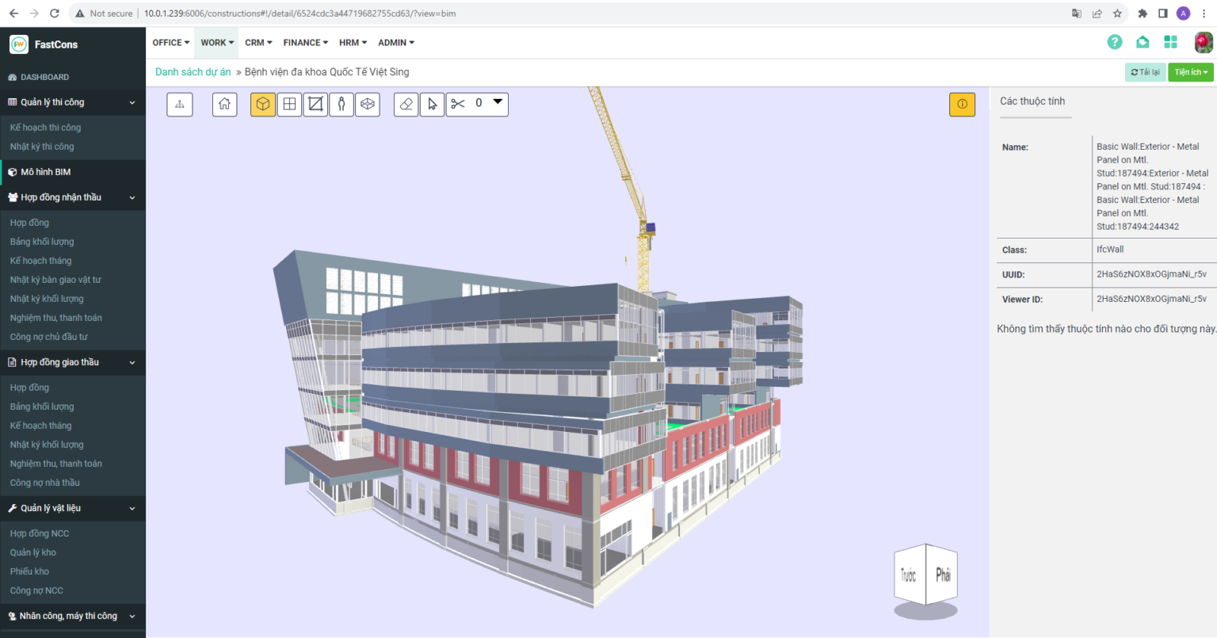The image size is (1217, 638).
Task: Switch to the 2D grid plan view
Action: (x=288, y=104)
